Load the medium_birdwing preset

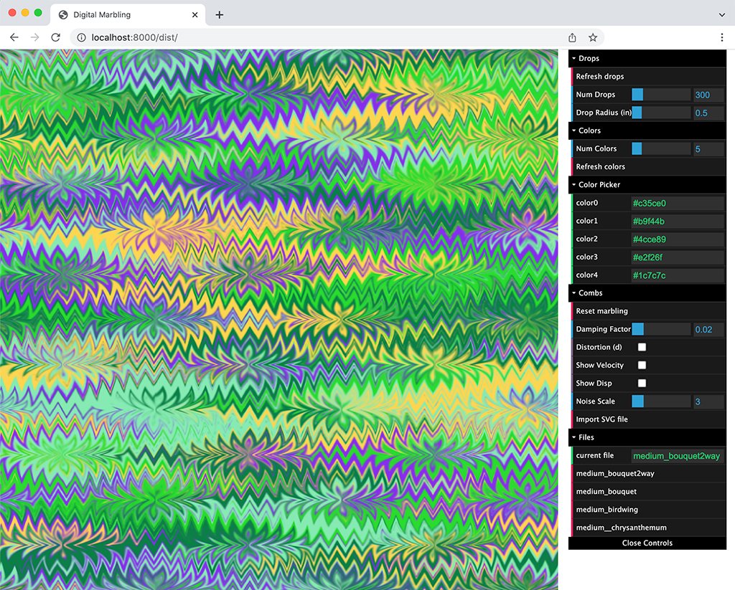point(647,510)
